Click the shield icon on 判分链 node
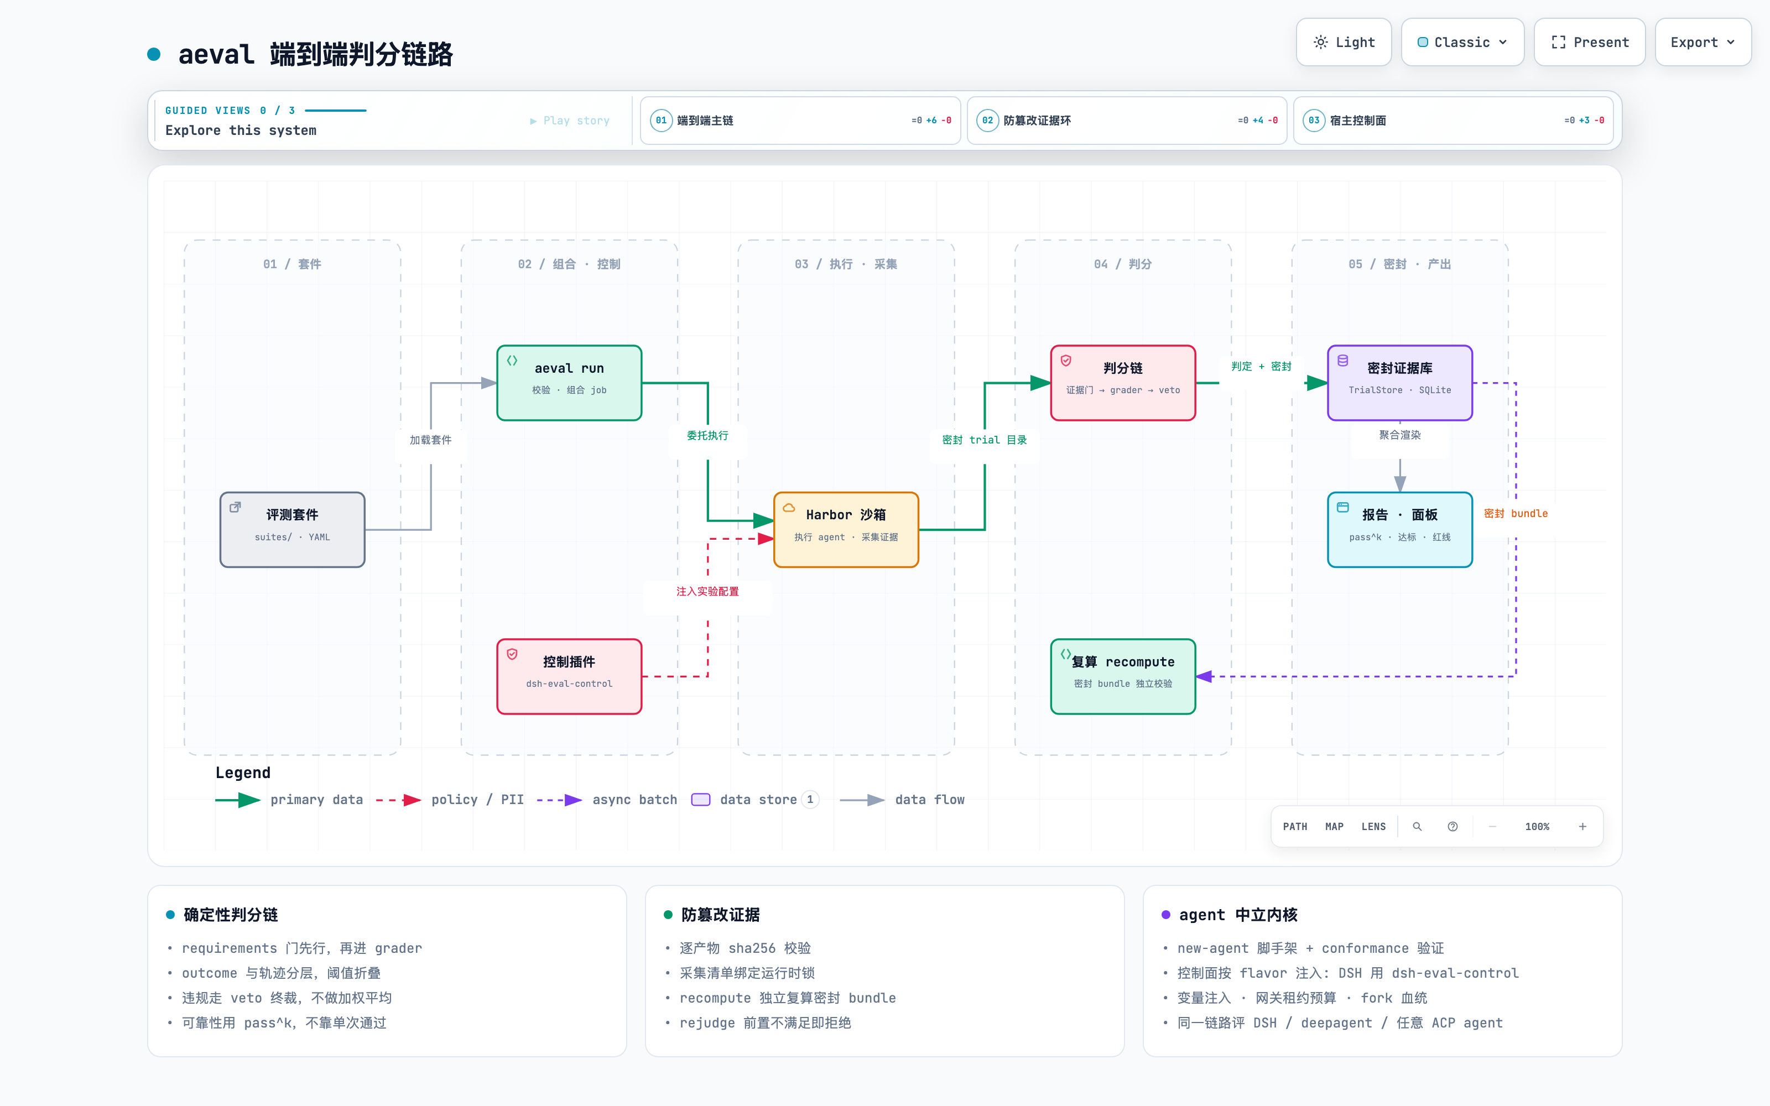 coord(1066,361)
